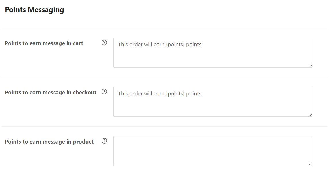The image size is (330, 174).
Task: Click the {points} placeholder in checkout message
Action: (175, 94)
